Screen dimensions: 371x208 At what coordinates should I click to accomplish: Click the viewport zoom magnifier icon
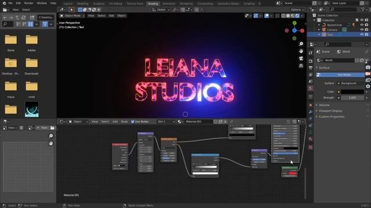[301, 44]
